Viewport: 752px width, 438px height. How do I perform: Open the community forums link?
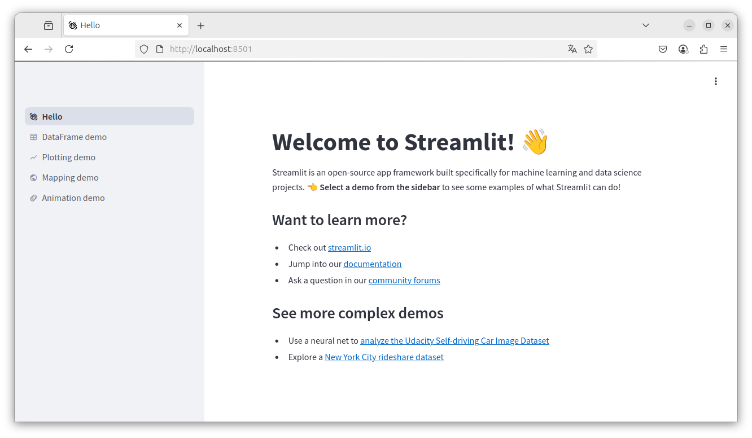coord(404,280)
